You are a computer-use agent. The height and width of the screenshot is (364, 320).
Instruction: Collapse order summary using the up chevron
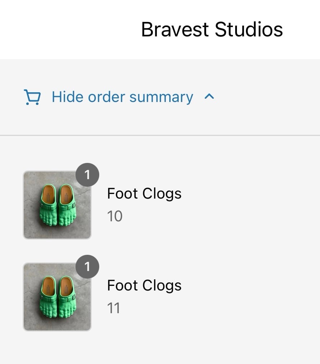(209, 97)
